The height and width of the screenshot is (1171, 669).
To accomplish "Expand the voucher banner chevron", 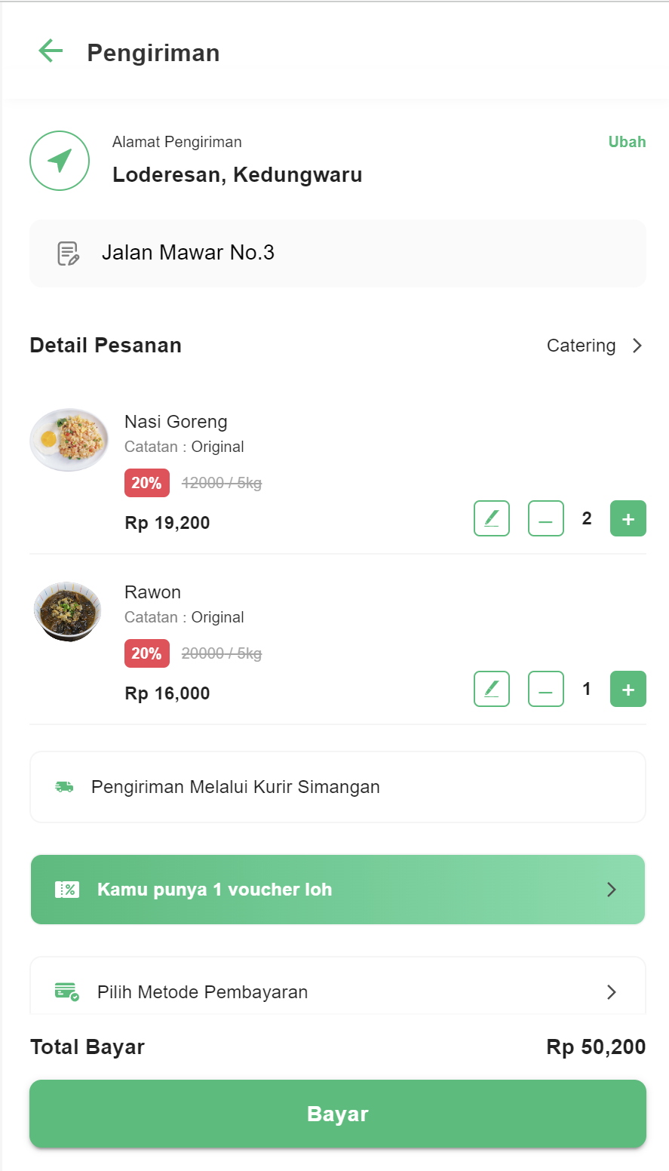I will (612, 890).
